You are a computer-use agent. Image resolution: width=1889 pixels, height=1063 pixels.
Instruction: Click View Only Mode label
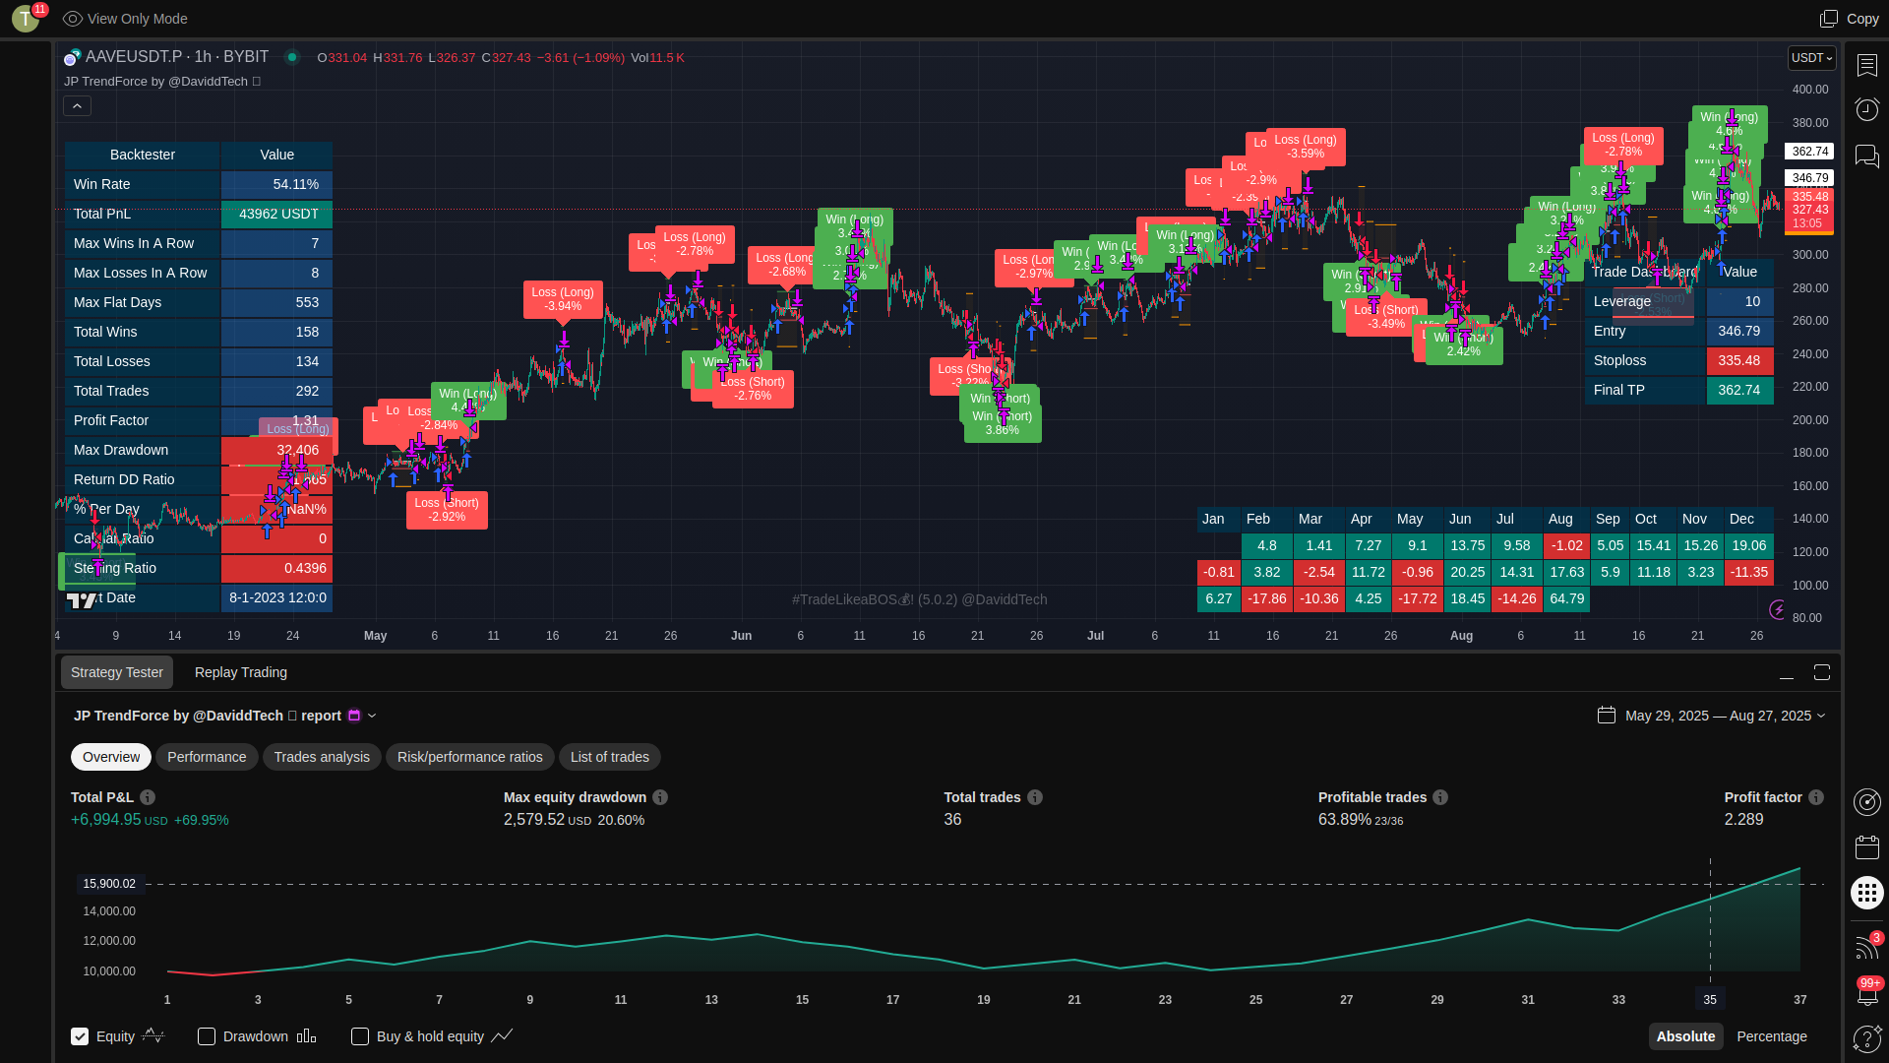click(x=137, y=19)
